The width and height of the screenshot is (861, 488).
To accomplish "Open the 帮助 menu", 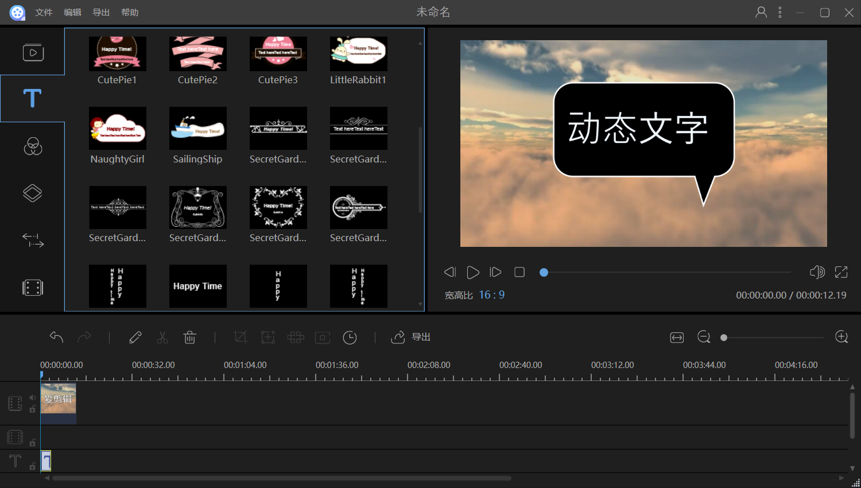I will pos(130,12).
